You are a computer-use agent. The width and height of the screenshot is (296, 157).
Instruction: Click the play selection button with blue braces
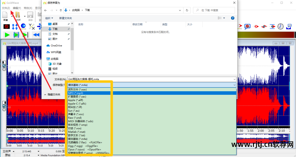(16, 35)
